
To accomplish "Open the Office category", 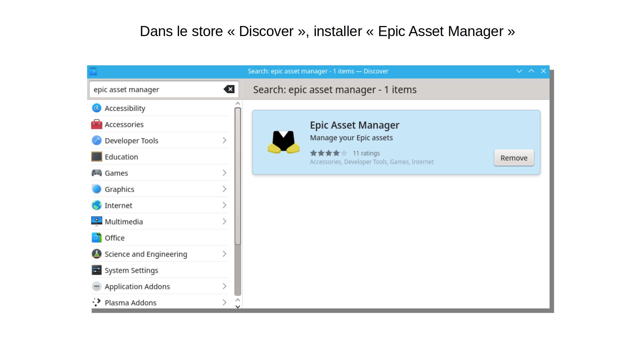I will 114,238.
